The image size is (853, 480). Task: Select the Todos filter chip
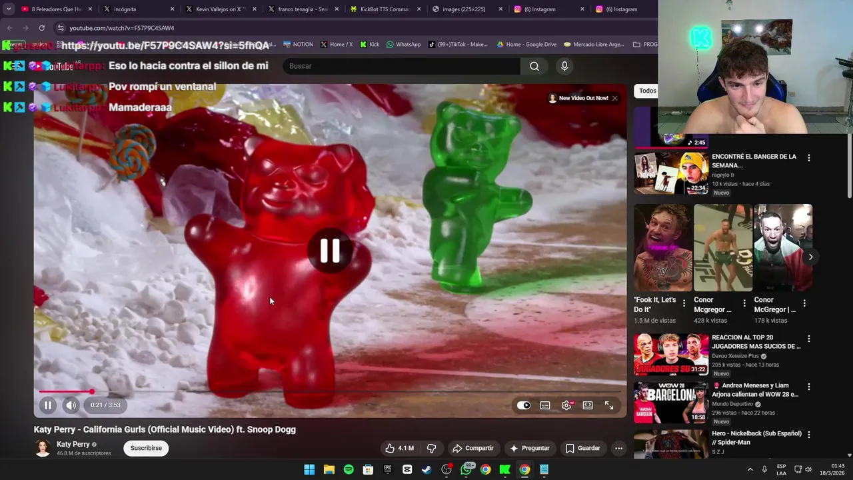(648, 91)
